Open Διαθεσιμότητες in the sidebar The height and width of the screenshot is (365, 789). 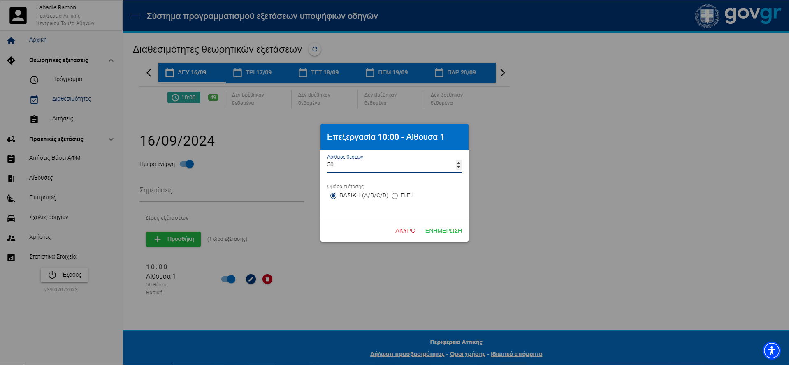(71, 99)
